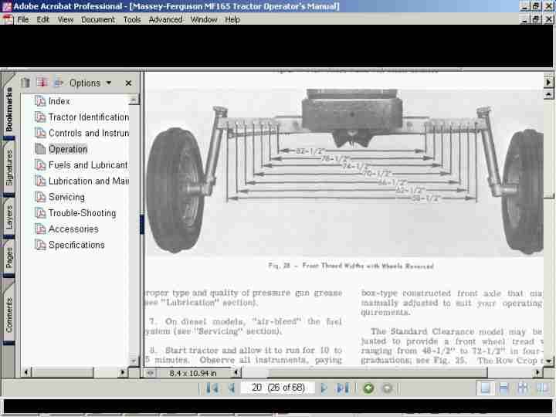
Task: Switch to the Pages side tab
Action: [8, 258]
